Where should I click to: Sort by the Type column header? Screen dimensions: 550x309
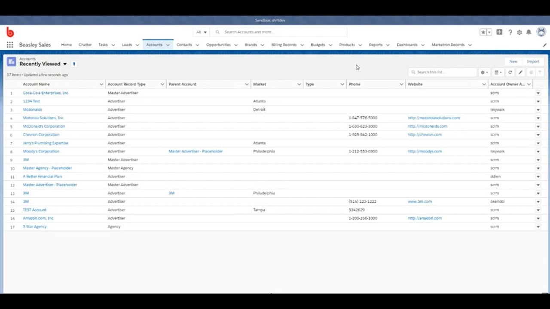[x=310, y=84]
